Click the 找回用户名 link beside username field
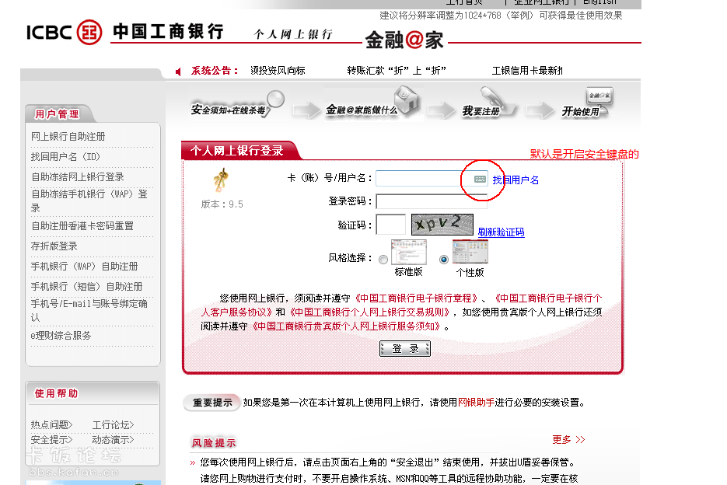The width and height of the screenshot is (727, 485). pyautogui.click(x=516, y=180)
